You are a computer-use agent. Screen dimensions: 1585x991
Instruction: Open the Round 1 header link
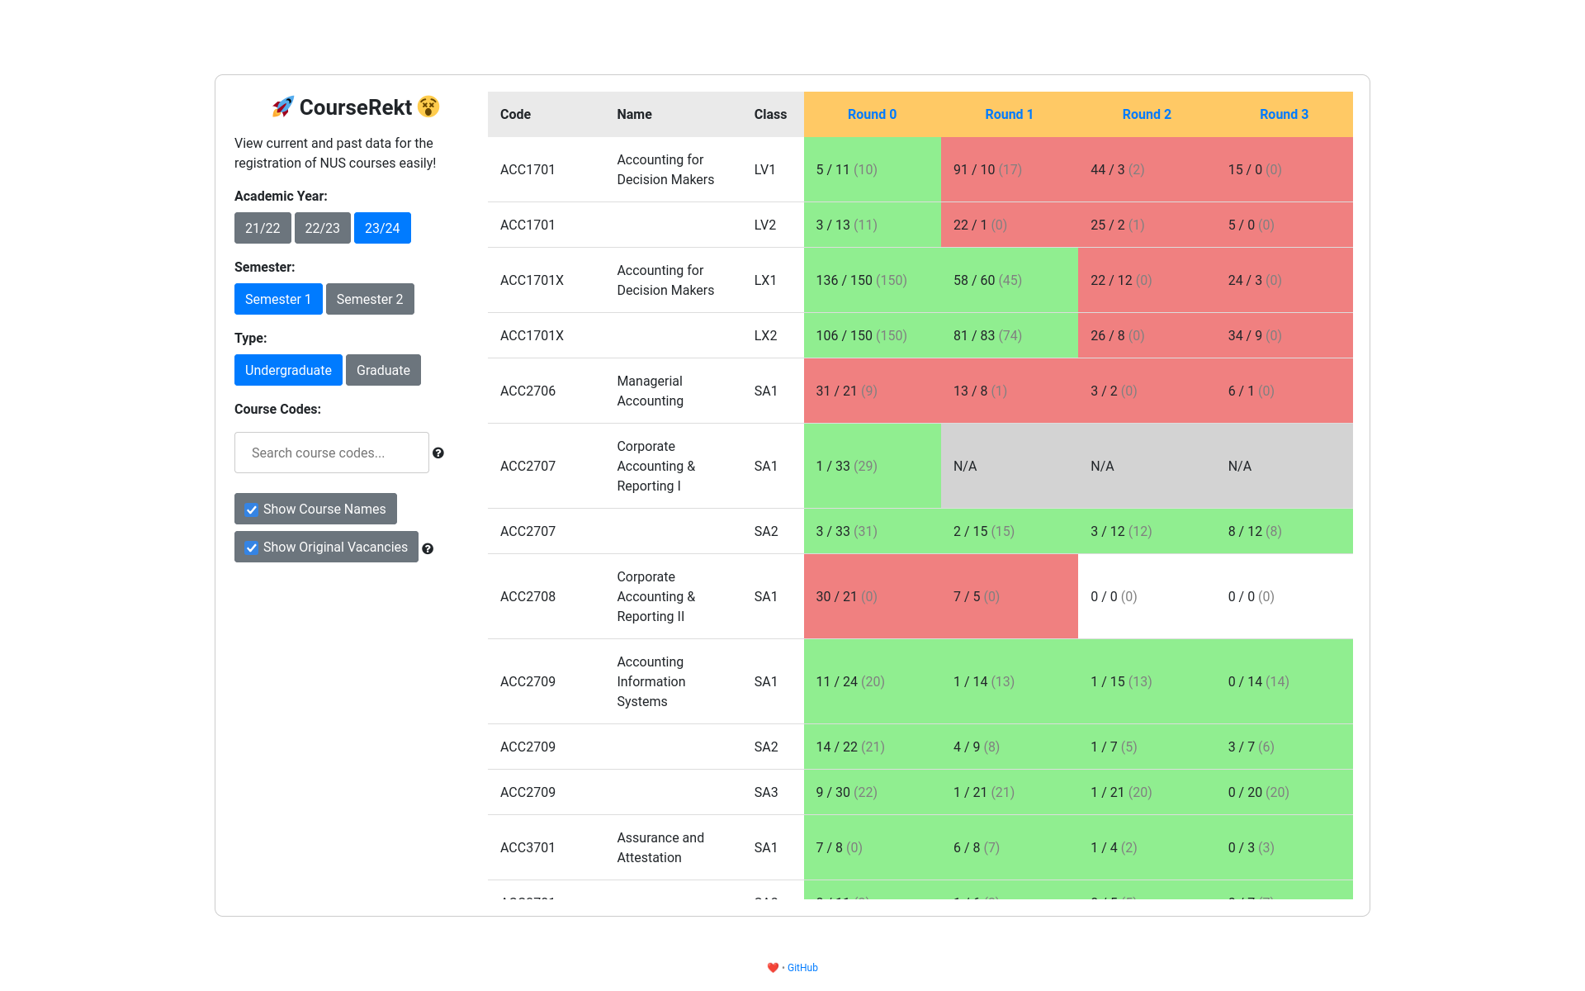tap(1009, 114)
